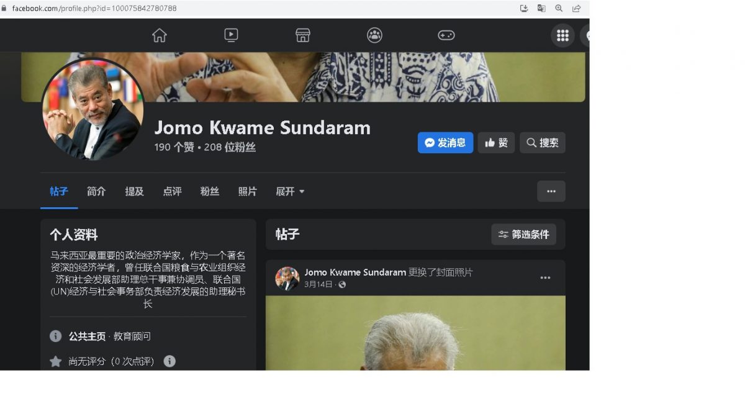The width and height of the screenshot is (745, 419).
Task: Open 筛选条件 post filters
Action: (x=523, y=235)
